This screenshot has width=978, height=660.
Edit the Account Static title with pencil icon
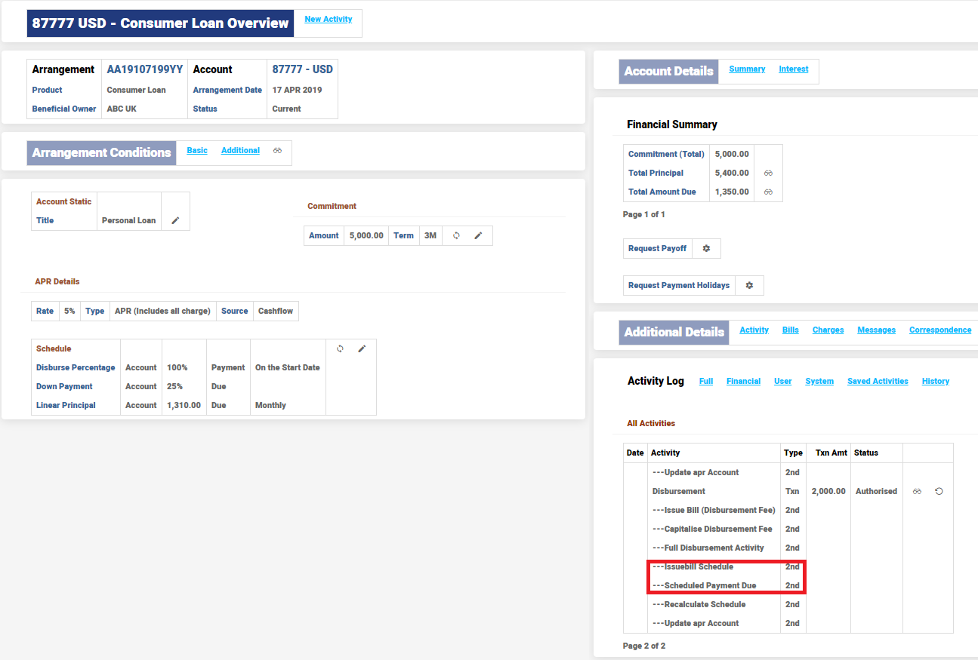click(x=175, y=220)
